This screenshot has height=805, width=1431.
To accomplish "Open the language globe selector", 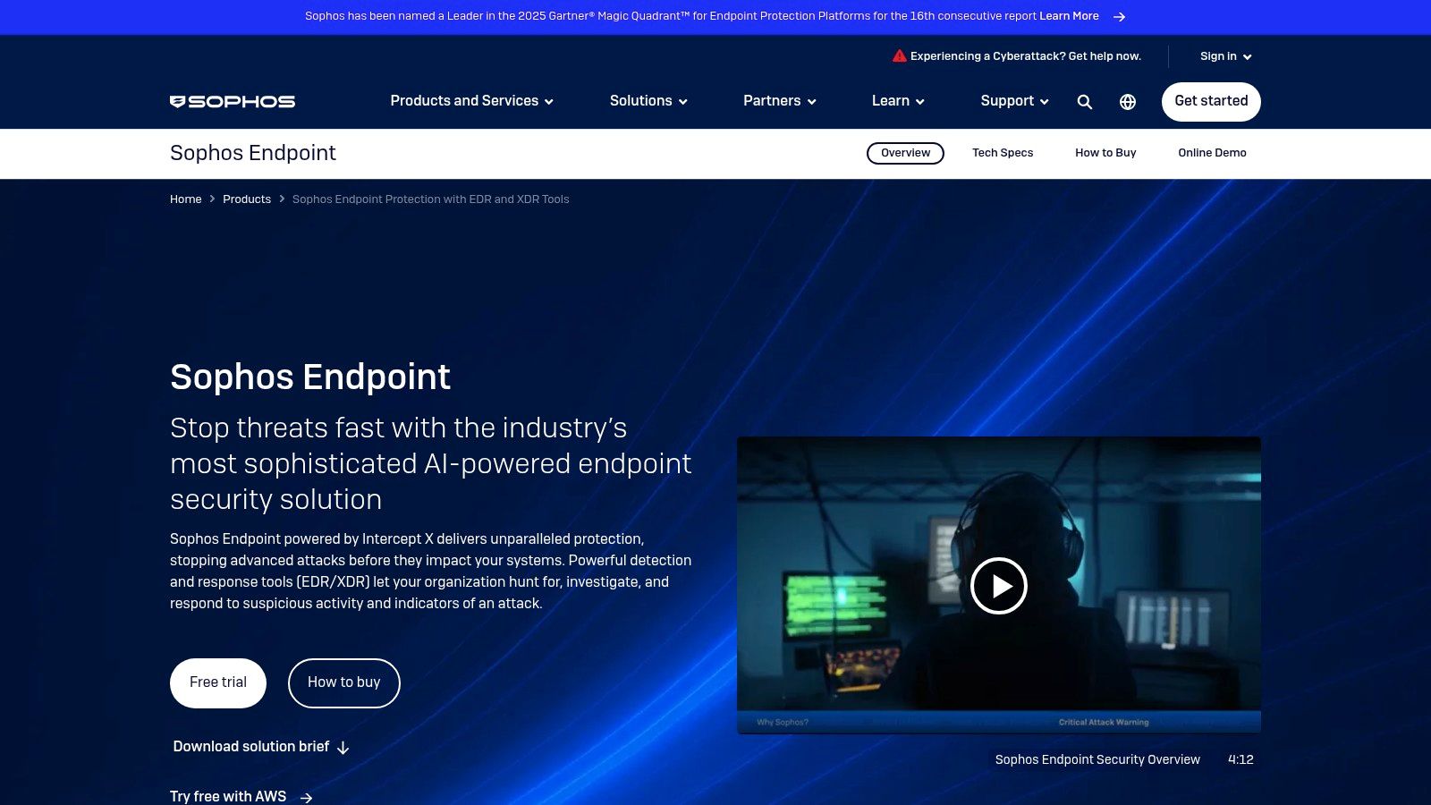I will [x=1128, y=101].
